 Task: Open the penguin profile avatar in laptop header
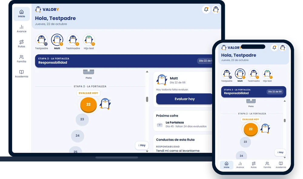pos(216,9)
